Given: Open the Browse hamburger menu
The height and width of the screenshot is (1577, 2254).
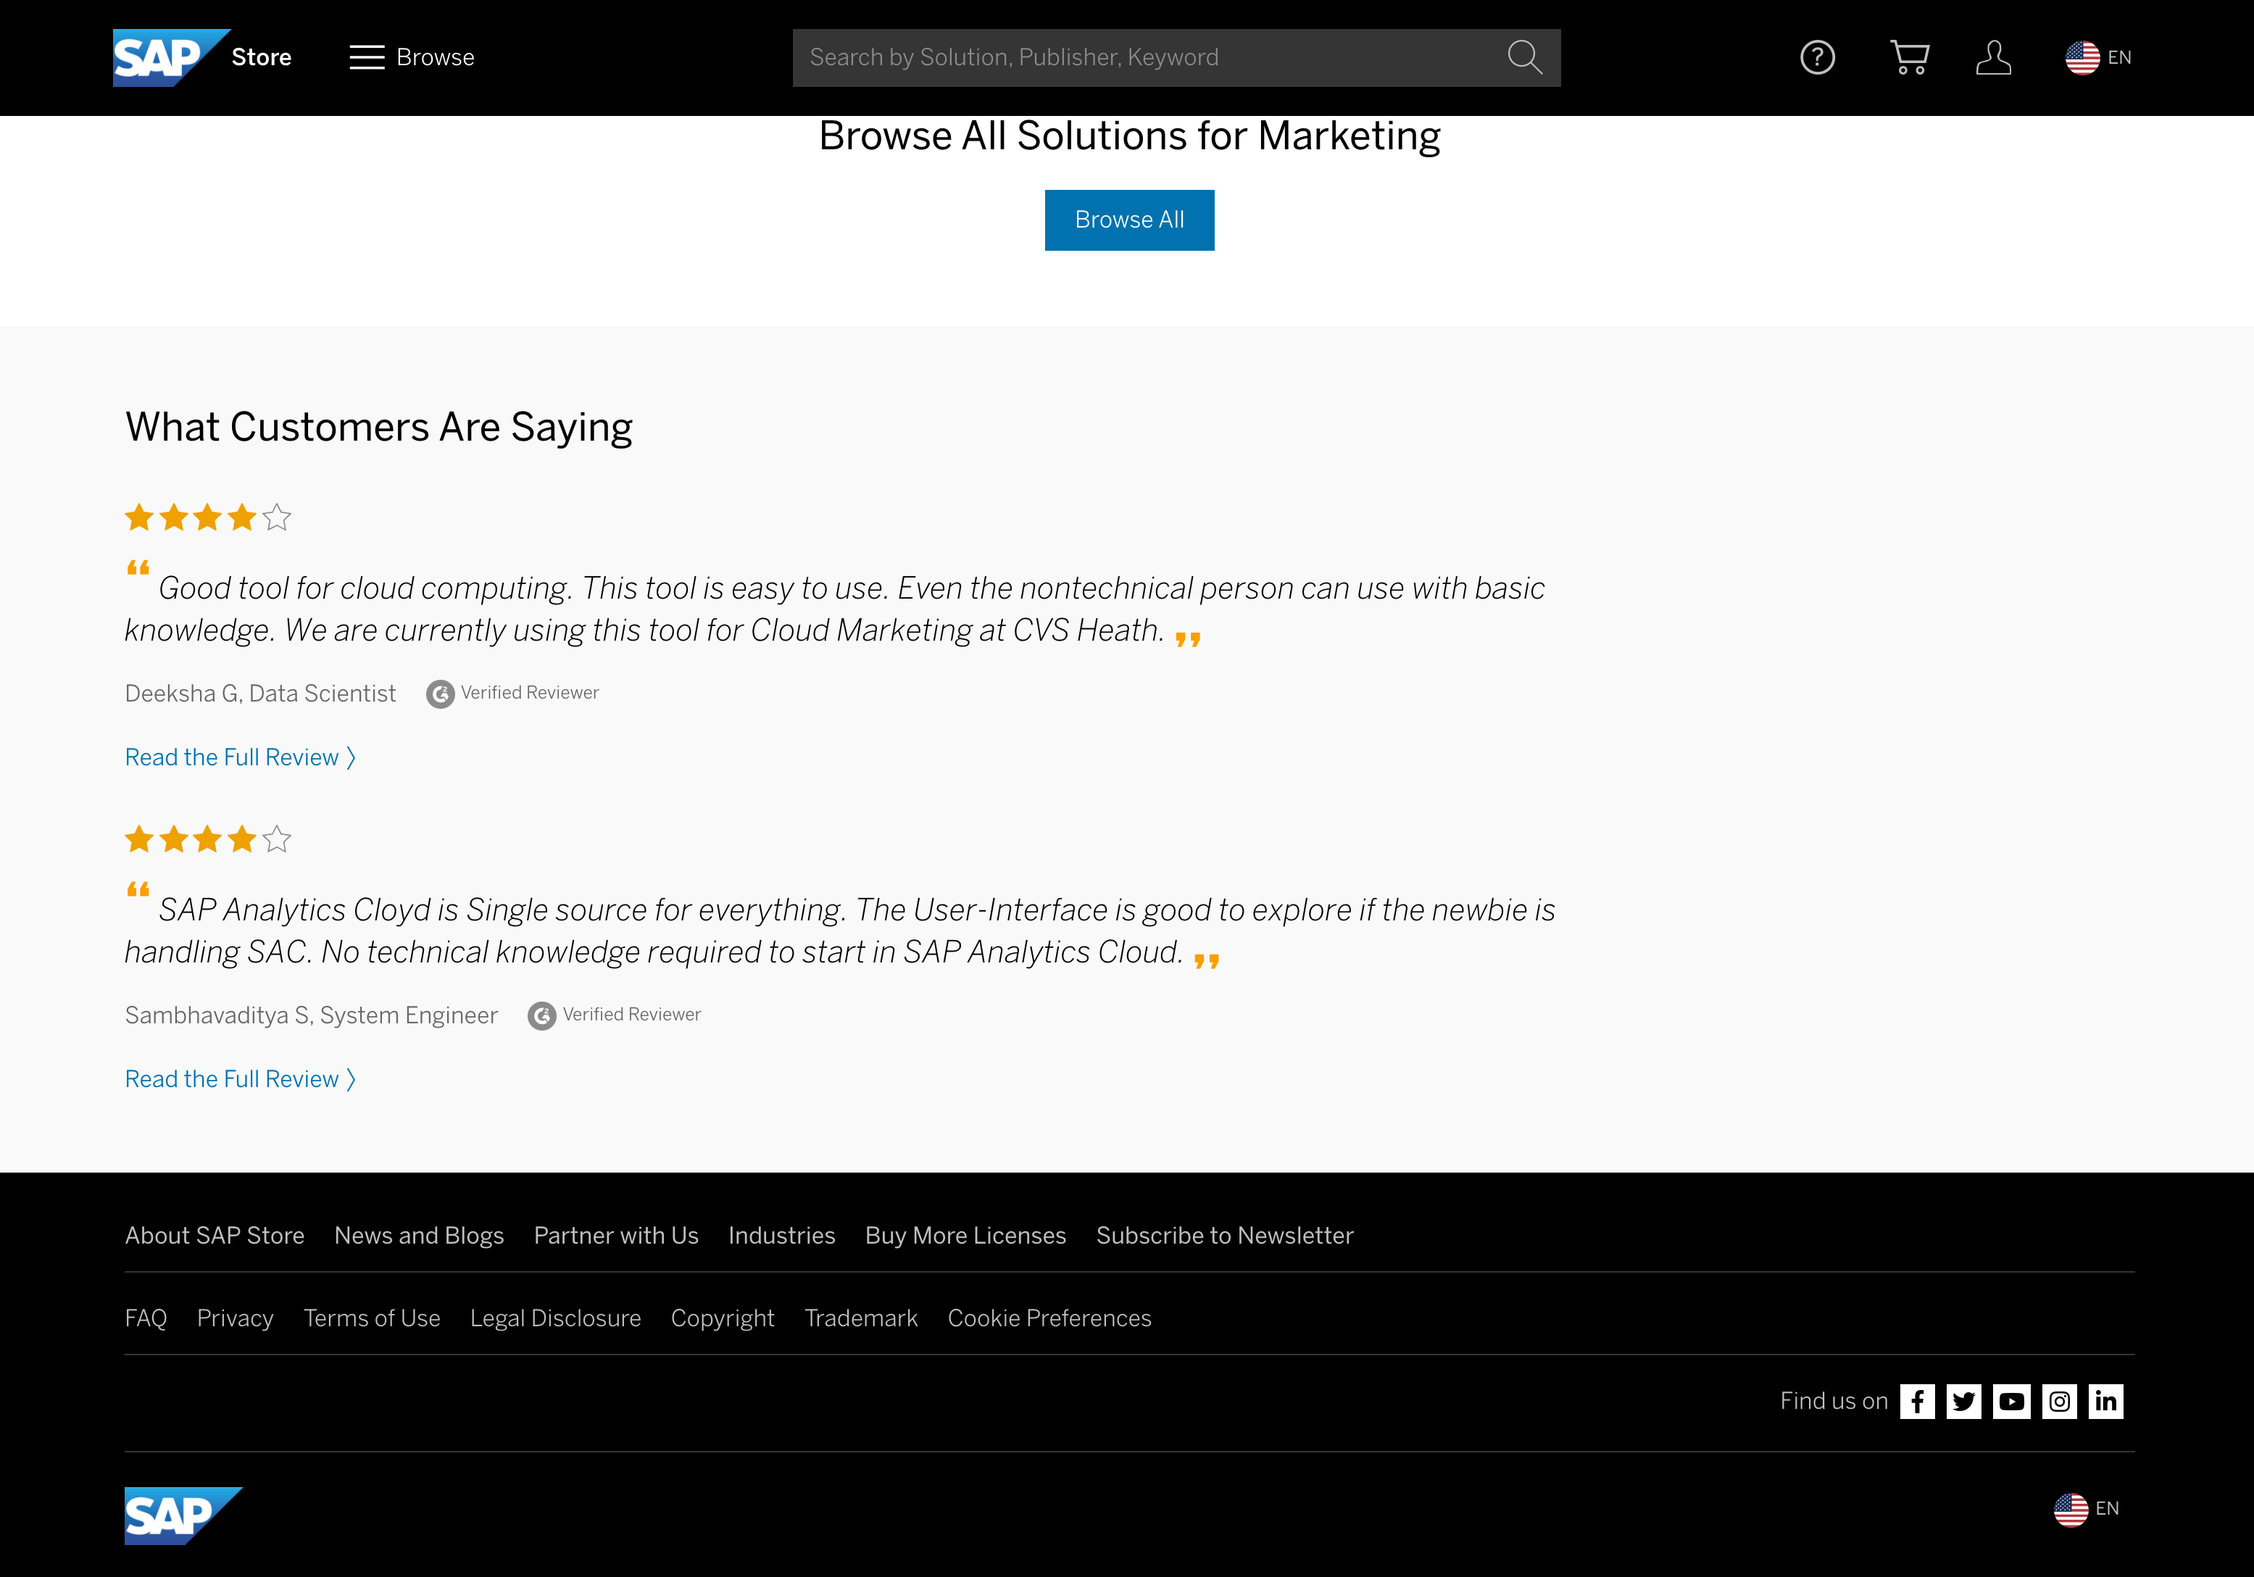Looking at the screenshot, I should (x=412, y=57).
